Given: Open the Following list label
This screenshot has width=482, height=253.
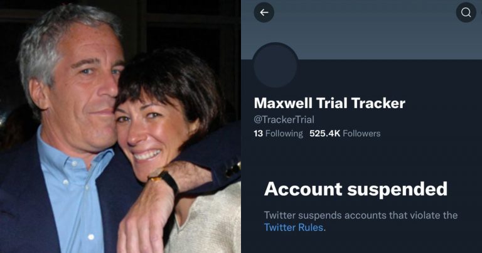Looking at the screenshot, I should pyautogui.click(x=284, y=133).
